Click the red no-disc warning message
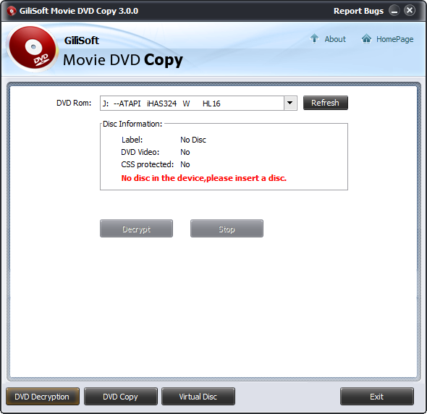Image resolution: width=427 pixels, height=414 pixels. coord(203,178)
